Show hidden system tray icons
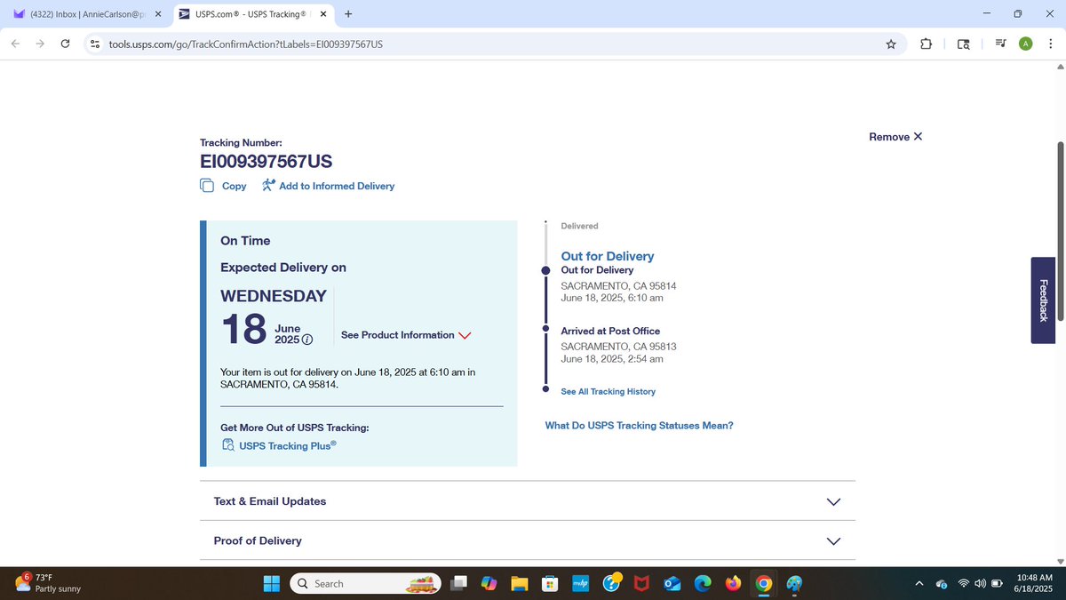 (919, 583)
